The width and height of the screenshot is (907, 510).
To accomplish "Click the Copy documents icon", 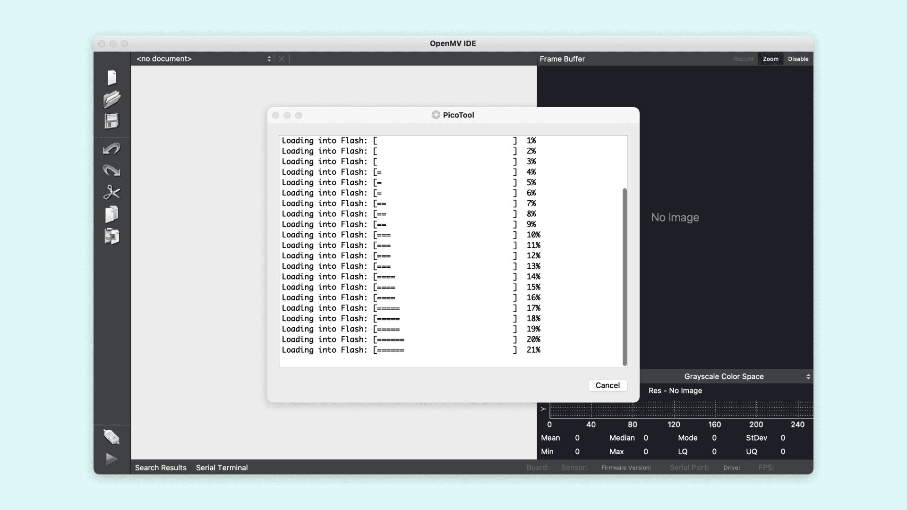I will click(x=112, y=214).
